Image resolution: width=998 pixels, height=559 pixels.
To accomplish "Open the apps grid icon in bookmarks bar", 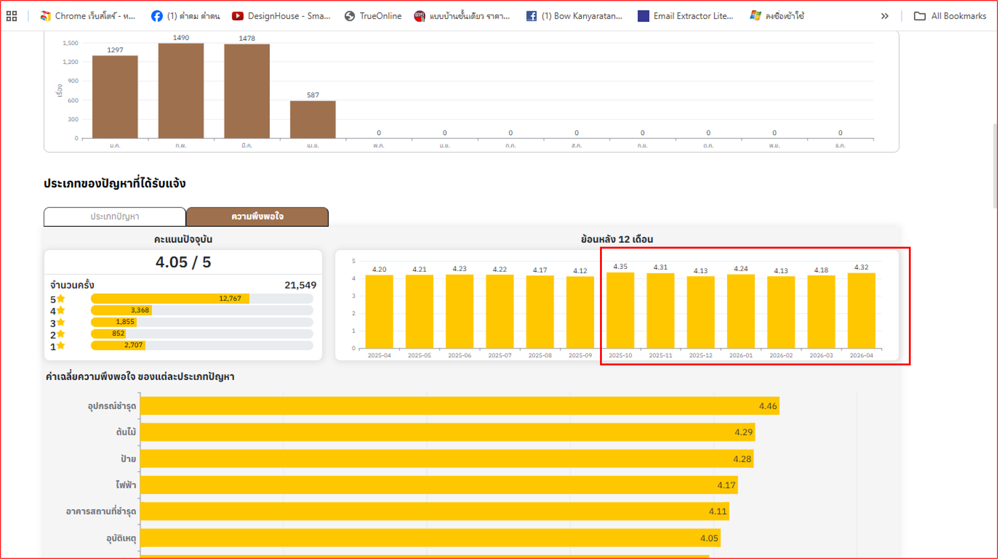I will point(12,16).
